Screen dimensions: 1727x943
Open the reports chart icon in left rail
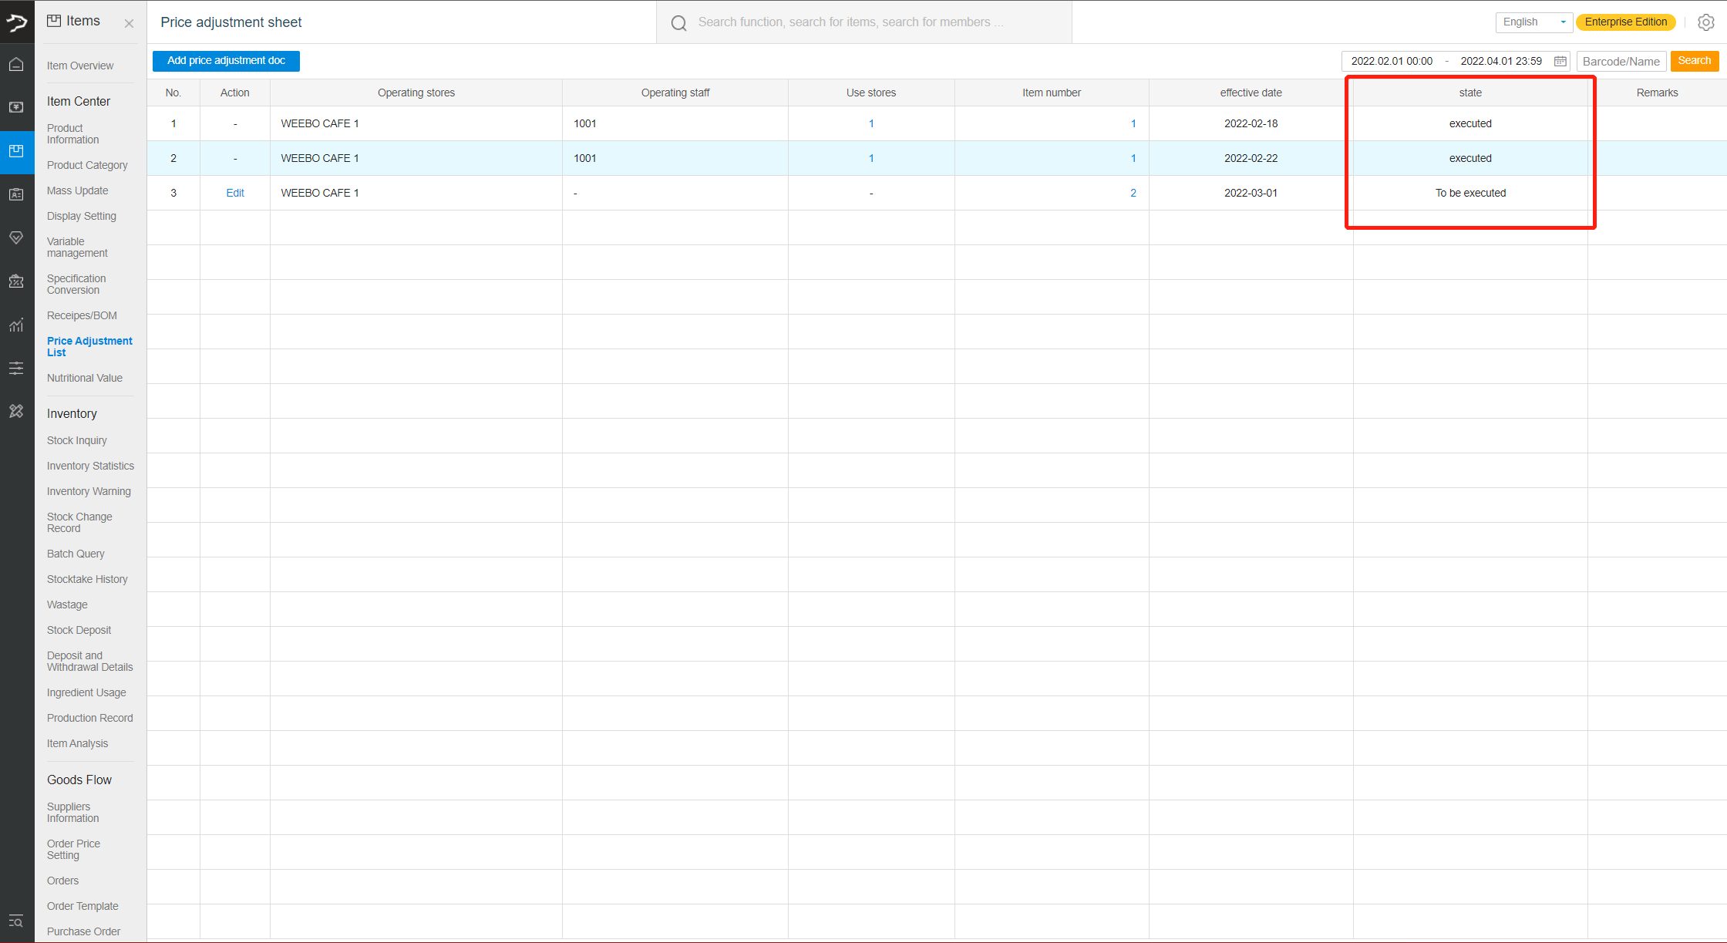pyautogui.click(x=16, y=325)
